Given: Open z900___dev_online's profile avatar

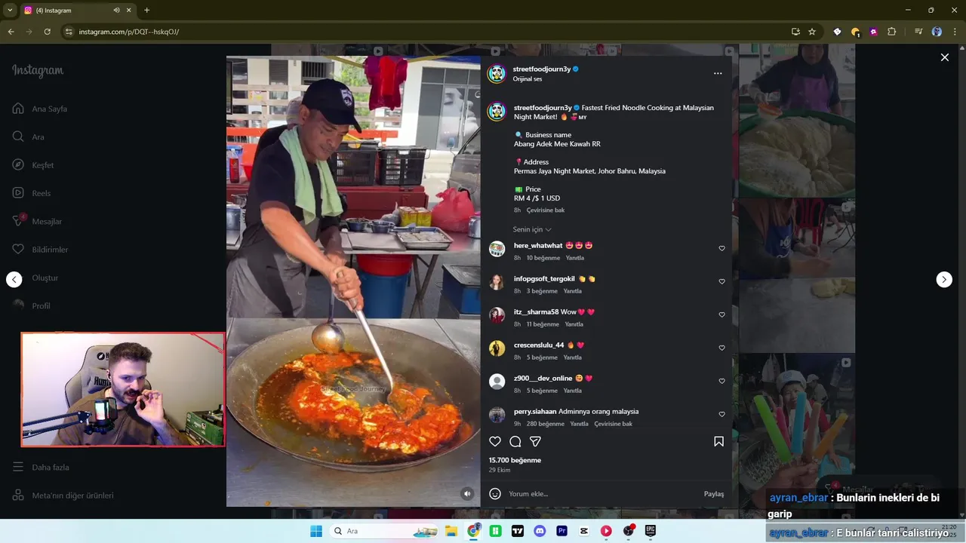Looking at the screenshot, I should [497, 382].
